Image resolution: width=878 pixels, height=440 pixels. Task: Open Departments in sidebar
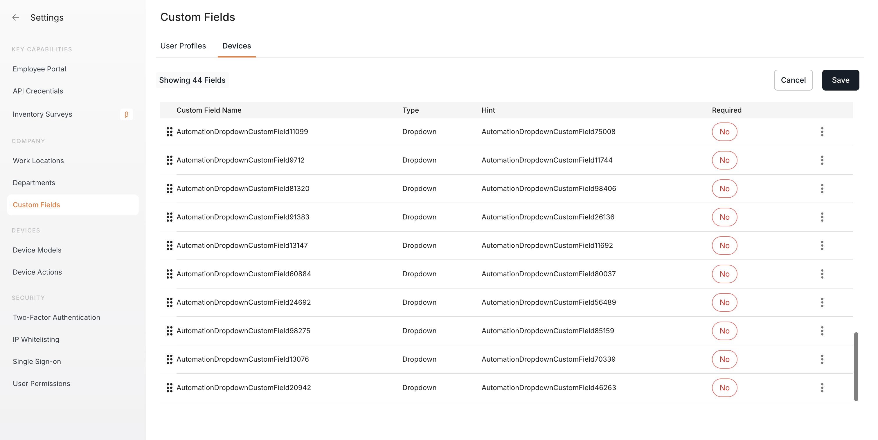[x=34, y=183]
